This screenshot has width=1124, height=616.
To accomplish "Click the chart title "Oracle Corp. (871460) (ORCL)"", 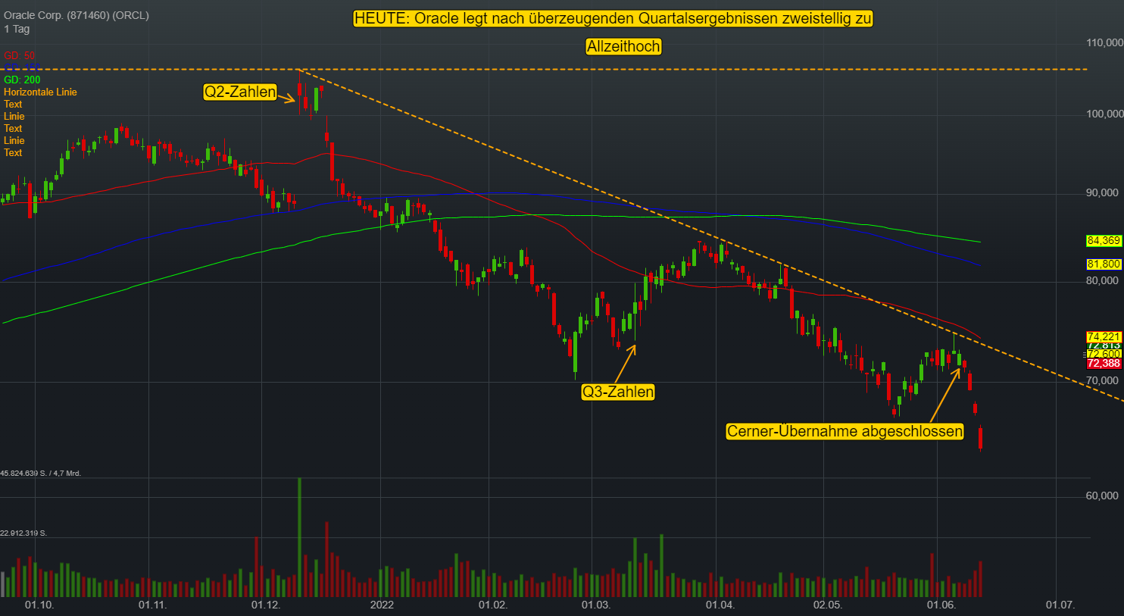I will 76,15.
